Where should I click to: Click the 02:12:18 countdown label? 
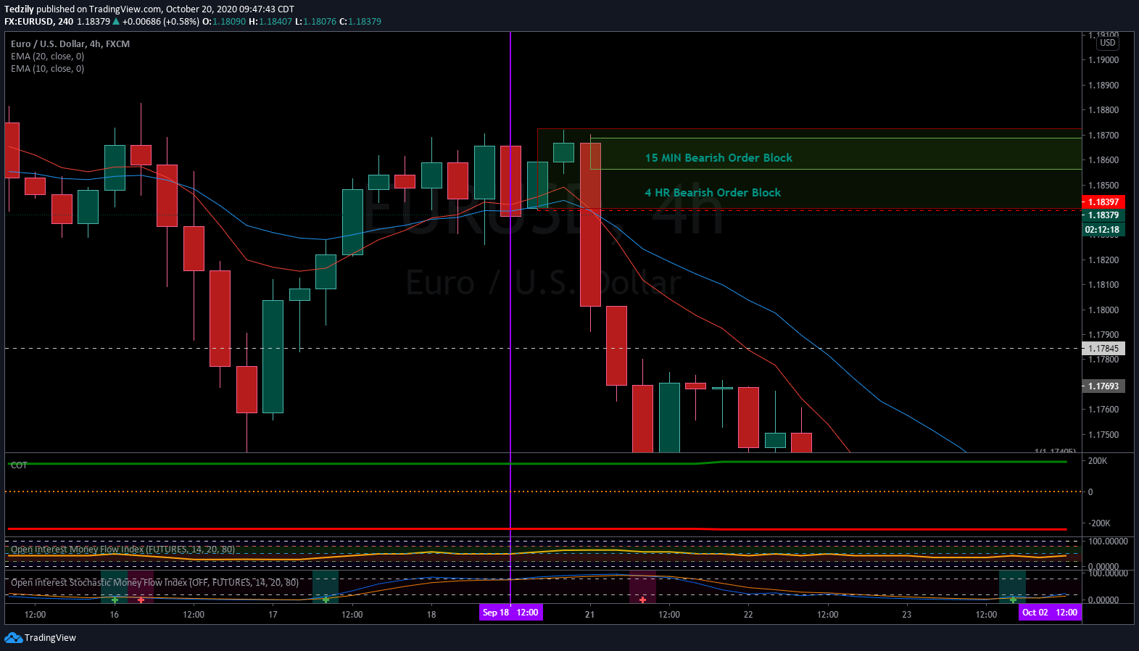[x=1103, y=230]
